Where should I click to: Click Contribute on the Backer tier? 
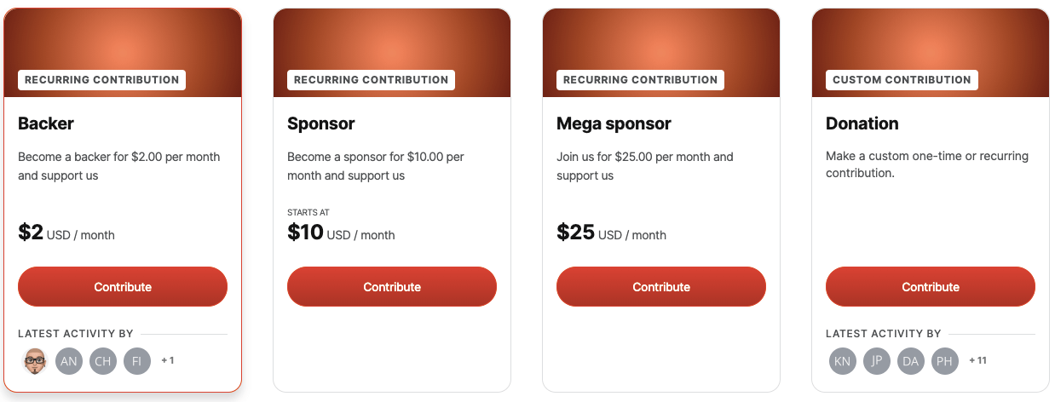pyautogui.click(x=123, y=287)
